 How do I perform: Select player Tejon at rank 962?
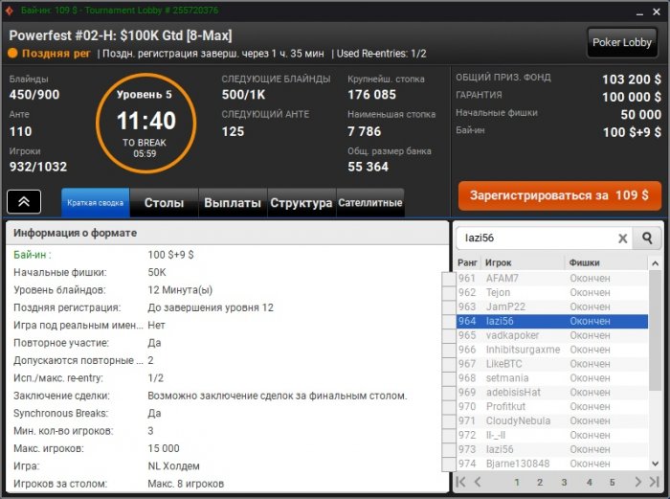551,292
